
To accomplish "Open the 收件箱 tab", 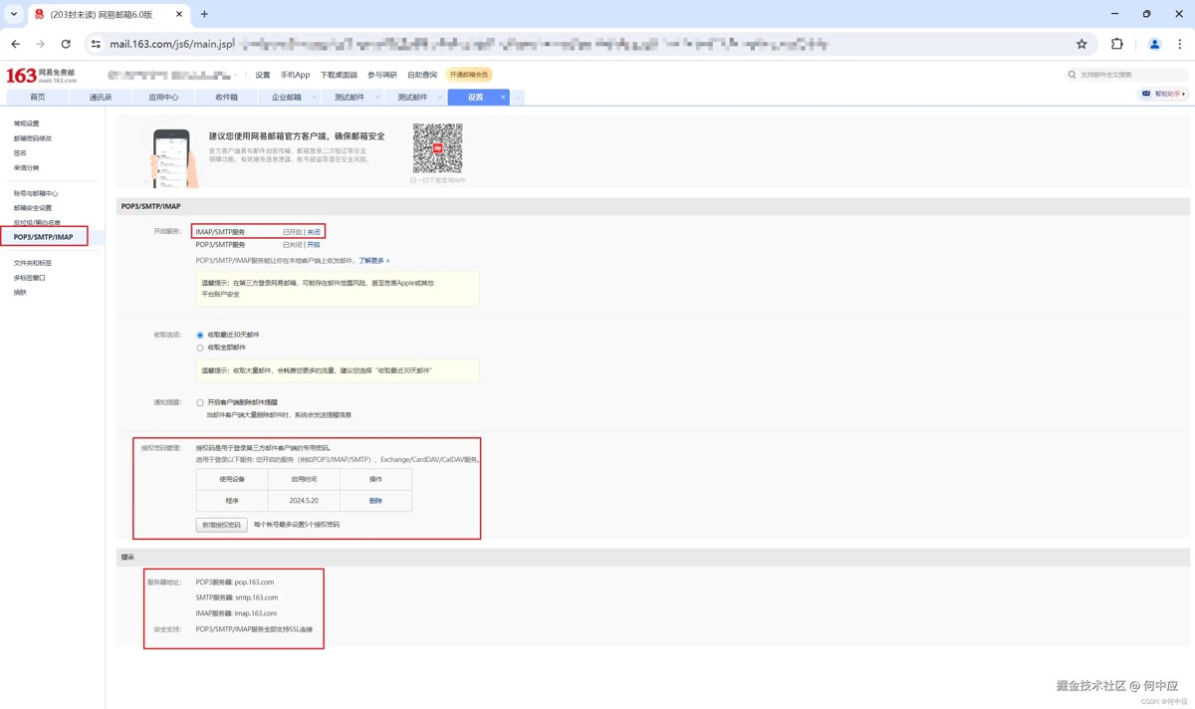I will point(226,98).
